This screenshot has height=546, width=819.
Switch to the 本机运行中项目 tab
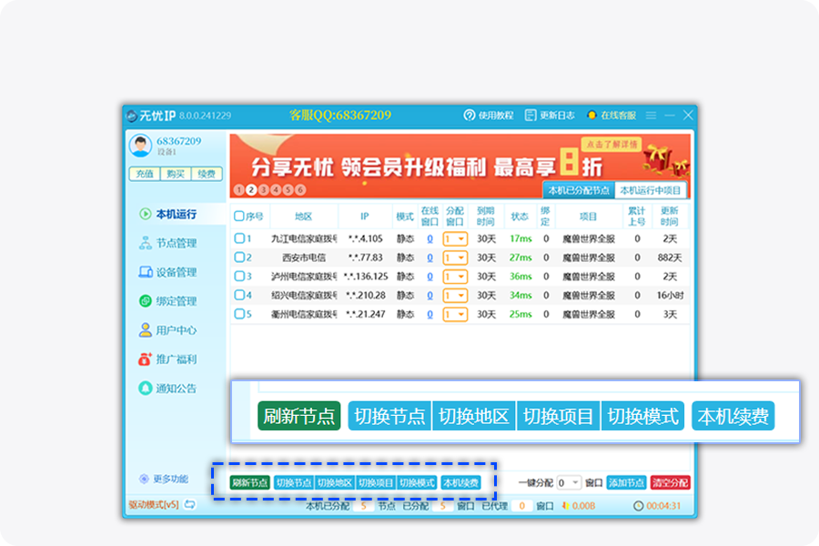tap(651, 190)
